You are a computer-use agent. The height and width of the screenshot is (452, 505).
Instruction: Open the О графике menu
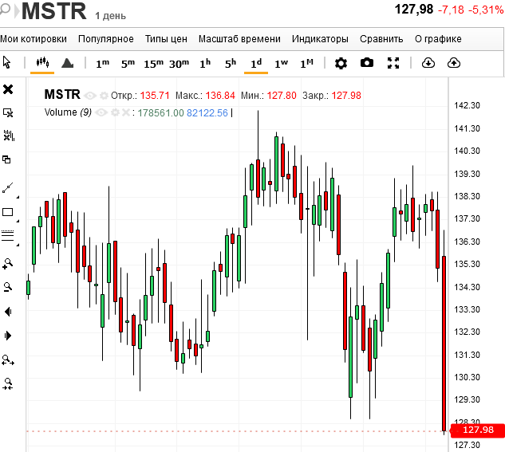click(x=438, y=39)
